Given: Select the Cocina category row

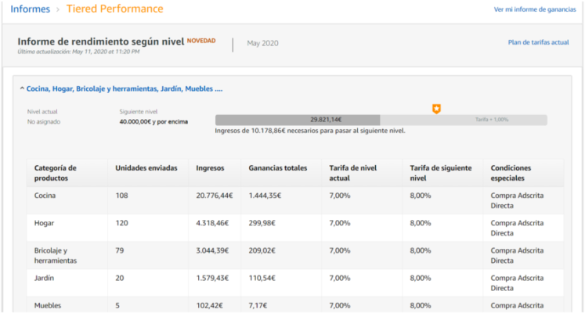Looking at the screenshot, I should point(295,200).
